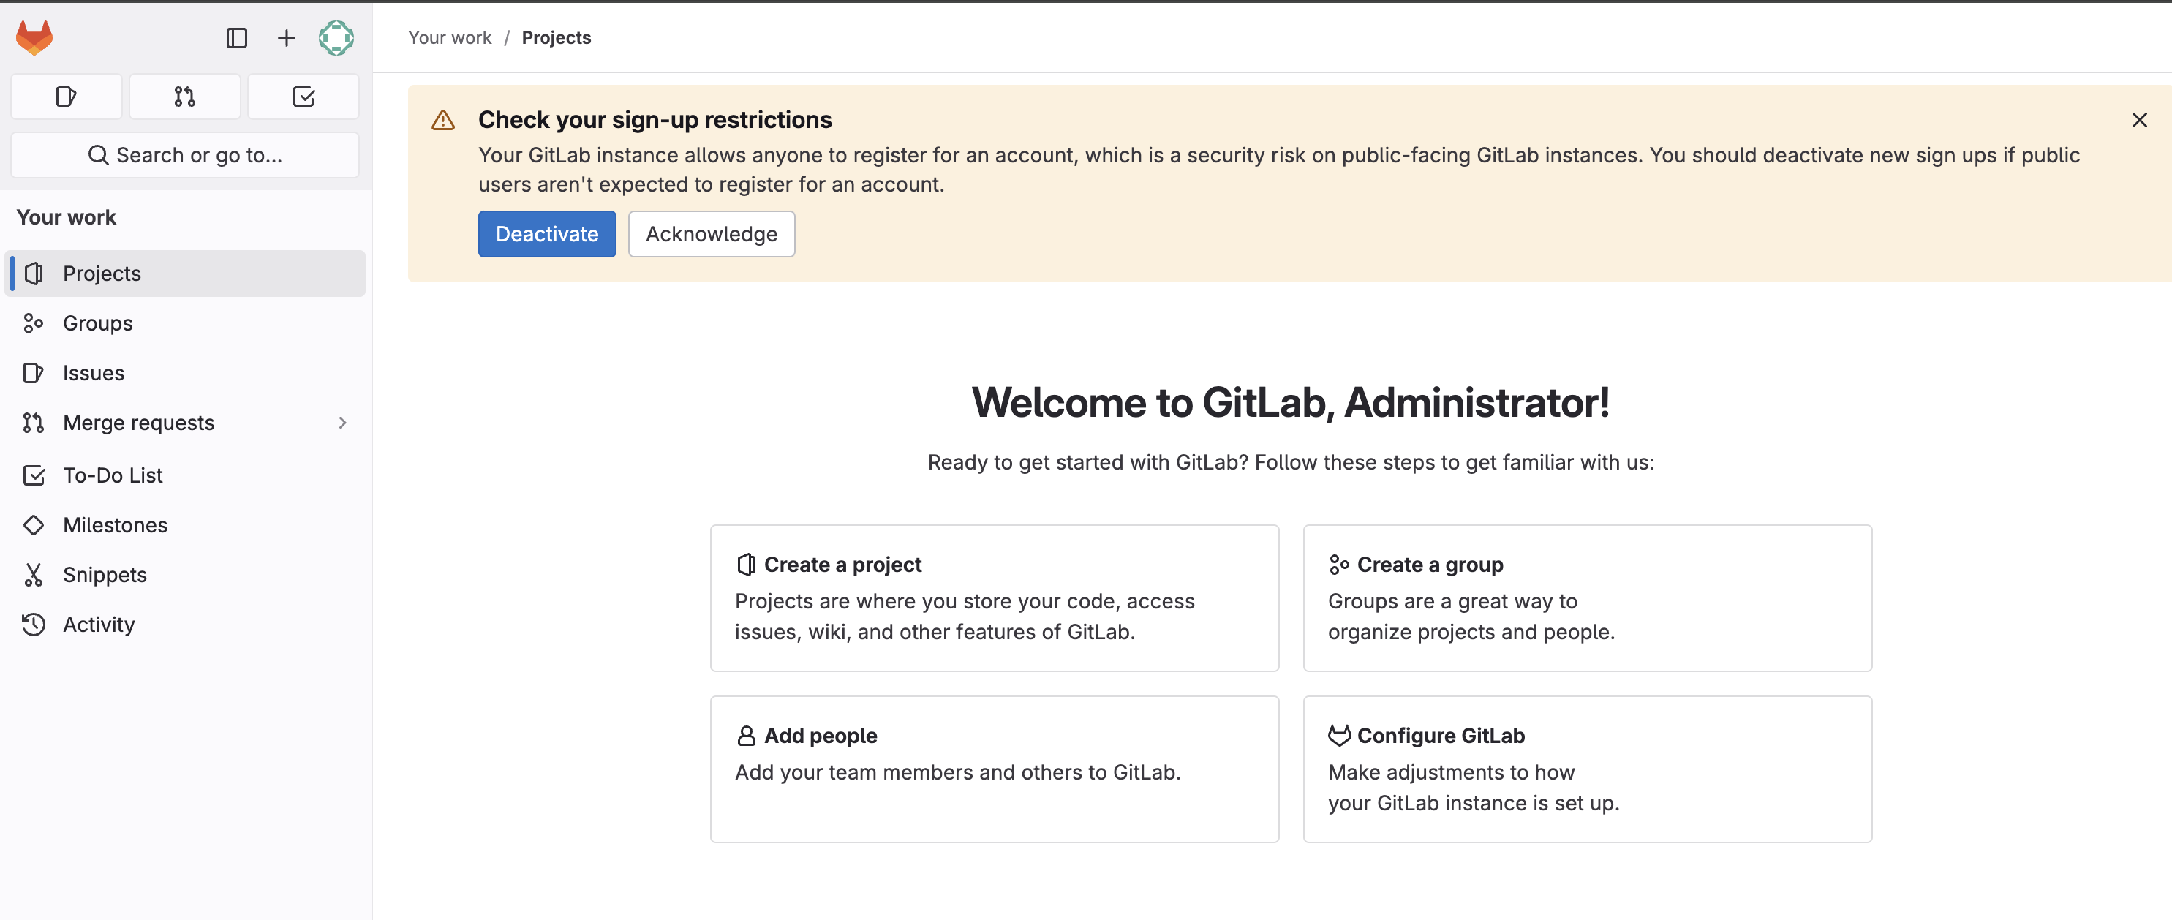Click the Create a project icon

tap(746, 565)
